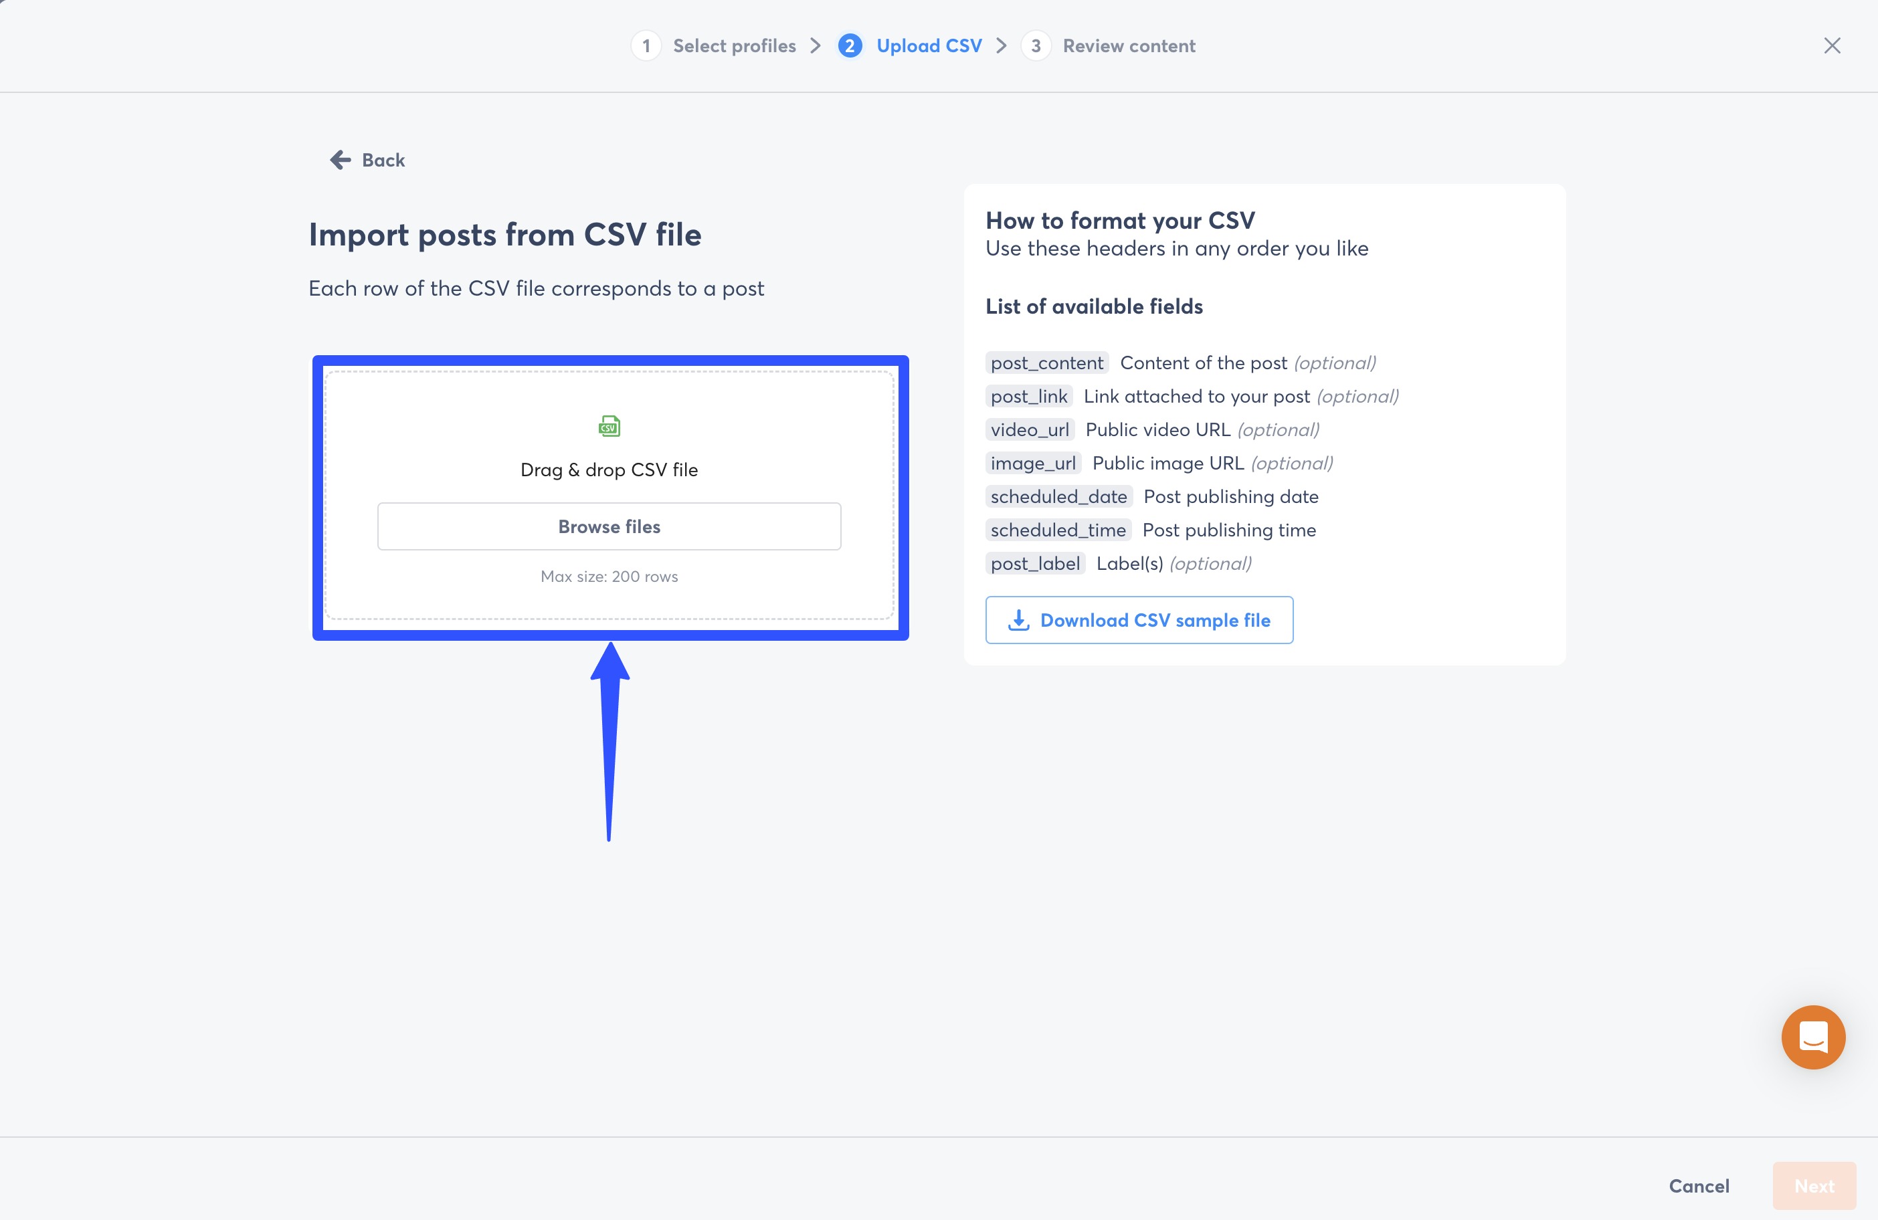The image size is (1878, 1220).
Task: Click the chevron between Select profiles and Upload CSV
Action: click(816, 45)
